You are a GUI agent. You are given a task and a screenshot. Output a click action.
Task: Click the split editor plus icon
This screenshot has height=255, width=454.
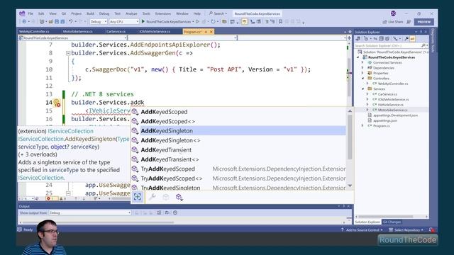pos(349,38)
